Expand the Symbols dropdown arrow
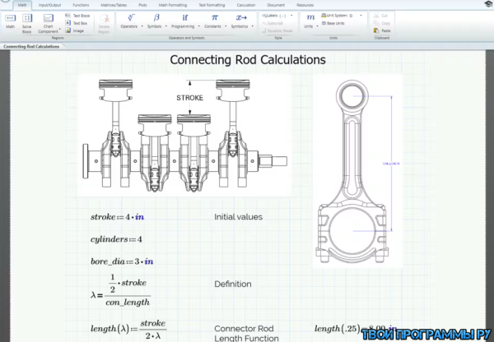494x342 pixels. click(x=166, y=26)
